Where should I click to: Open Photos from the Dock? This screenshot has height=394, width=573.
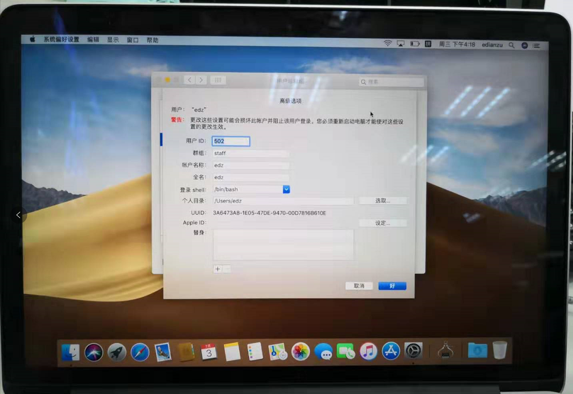300,352
